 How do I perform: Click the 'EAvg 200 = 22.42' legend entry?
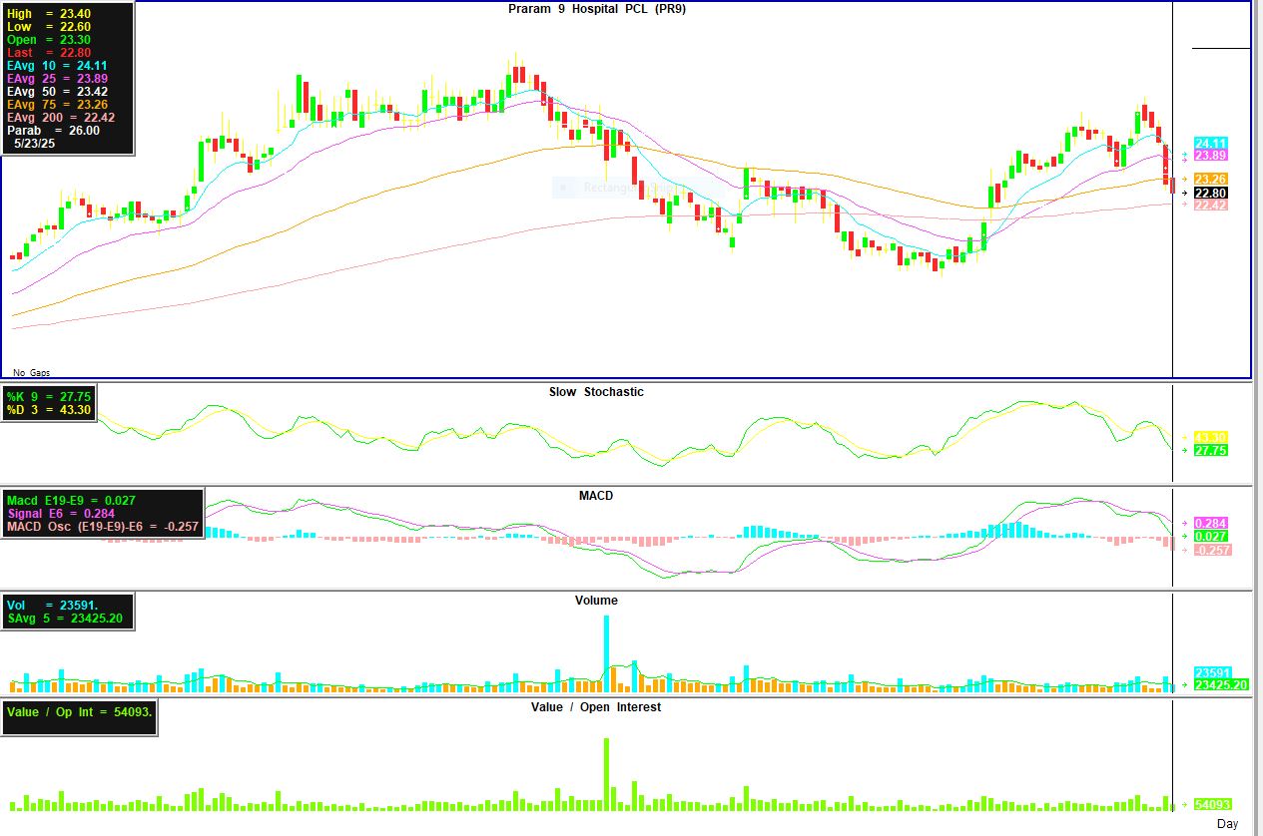point(61,118)
